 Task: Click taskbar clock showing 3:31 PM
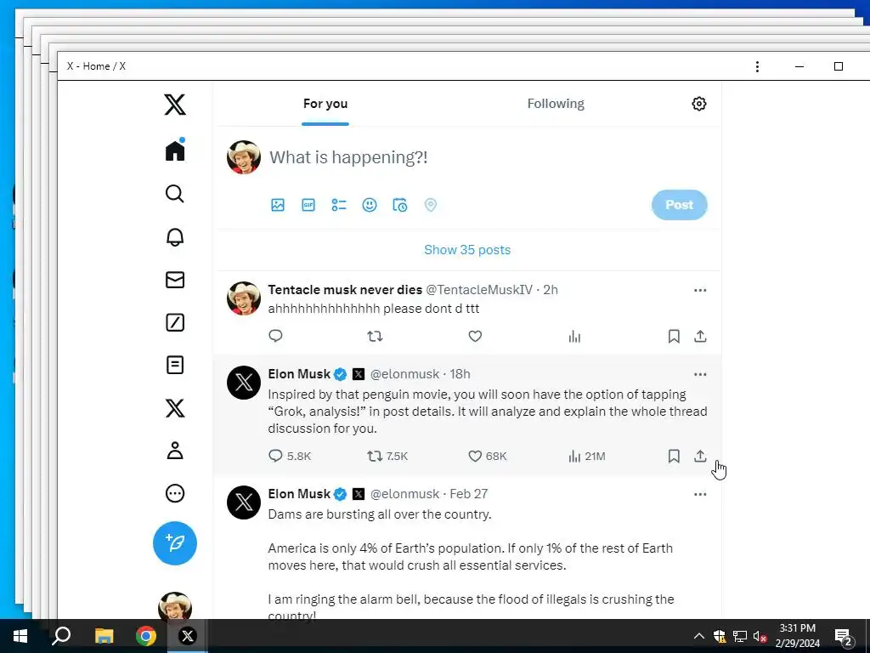[x=797, y=636]
